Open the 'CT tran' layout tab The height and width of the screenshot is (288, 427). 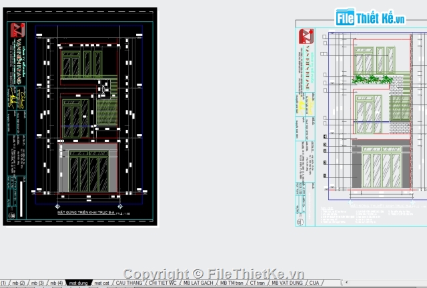[258, 283]
